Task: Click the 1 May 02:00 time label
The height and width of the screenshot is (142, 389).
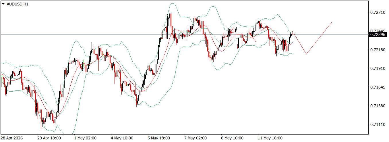Action: (85, 138)
